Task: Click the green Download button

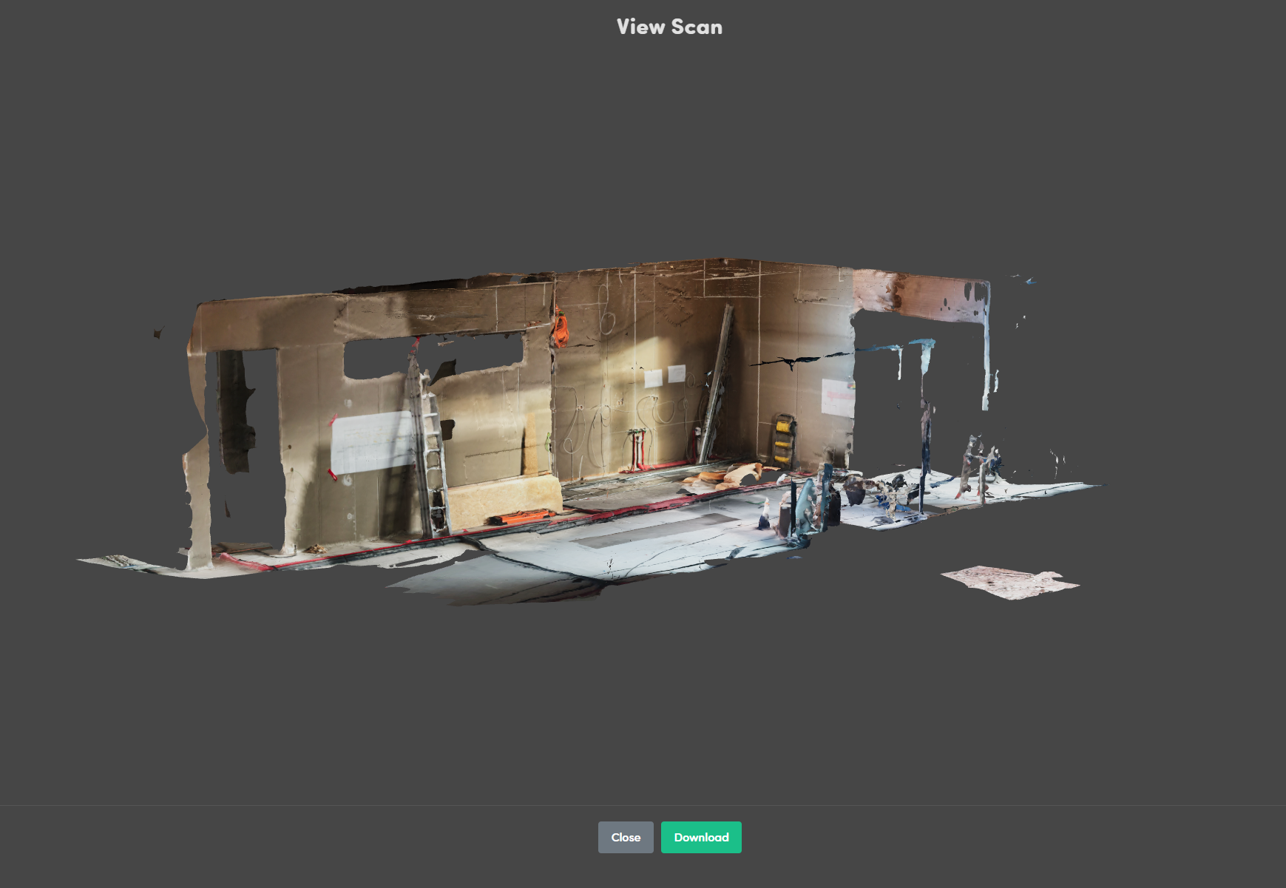Action: pos(700,837)
